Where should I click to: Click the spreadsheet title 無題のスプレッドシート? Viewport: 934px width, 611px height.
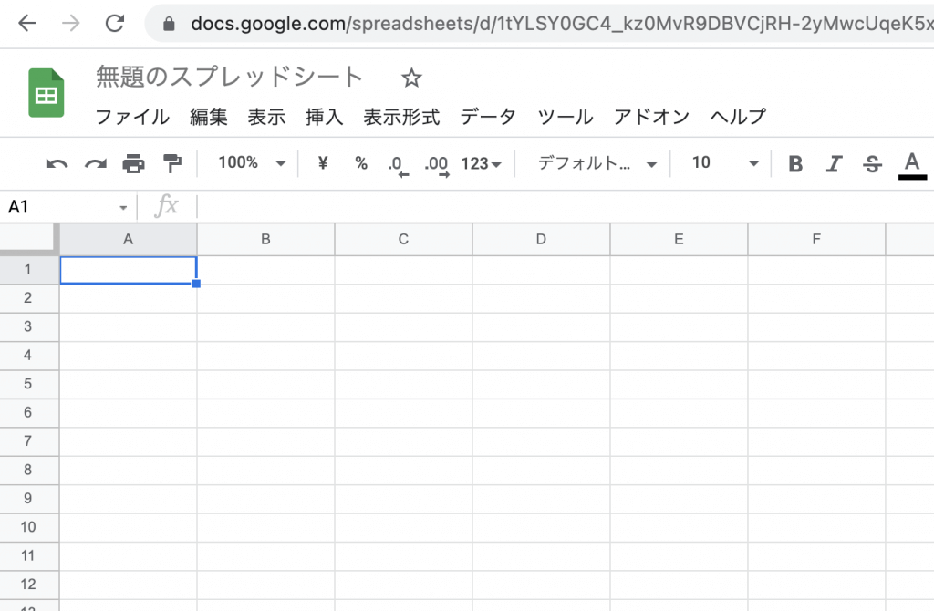pos(230,78)
